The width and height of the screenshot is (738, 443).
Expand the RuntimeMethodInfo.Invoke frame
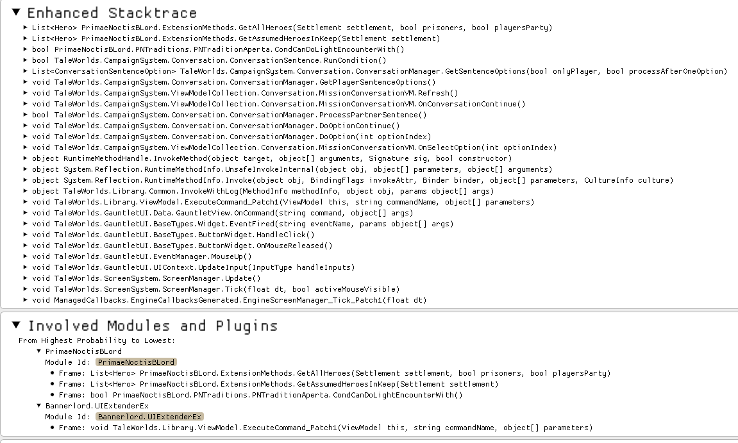[x=26, y=180]
